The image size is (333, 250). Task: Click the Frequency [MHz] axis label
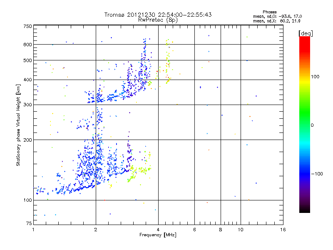coord(158,235)
